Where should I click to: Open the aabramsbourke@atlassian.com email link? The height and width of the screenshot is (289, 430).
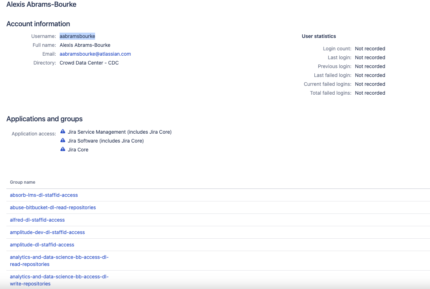[95, 54]
